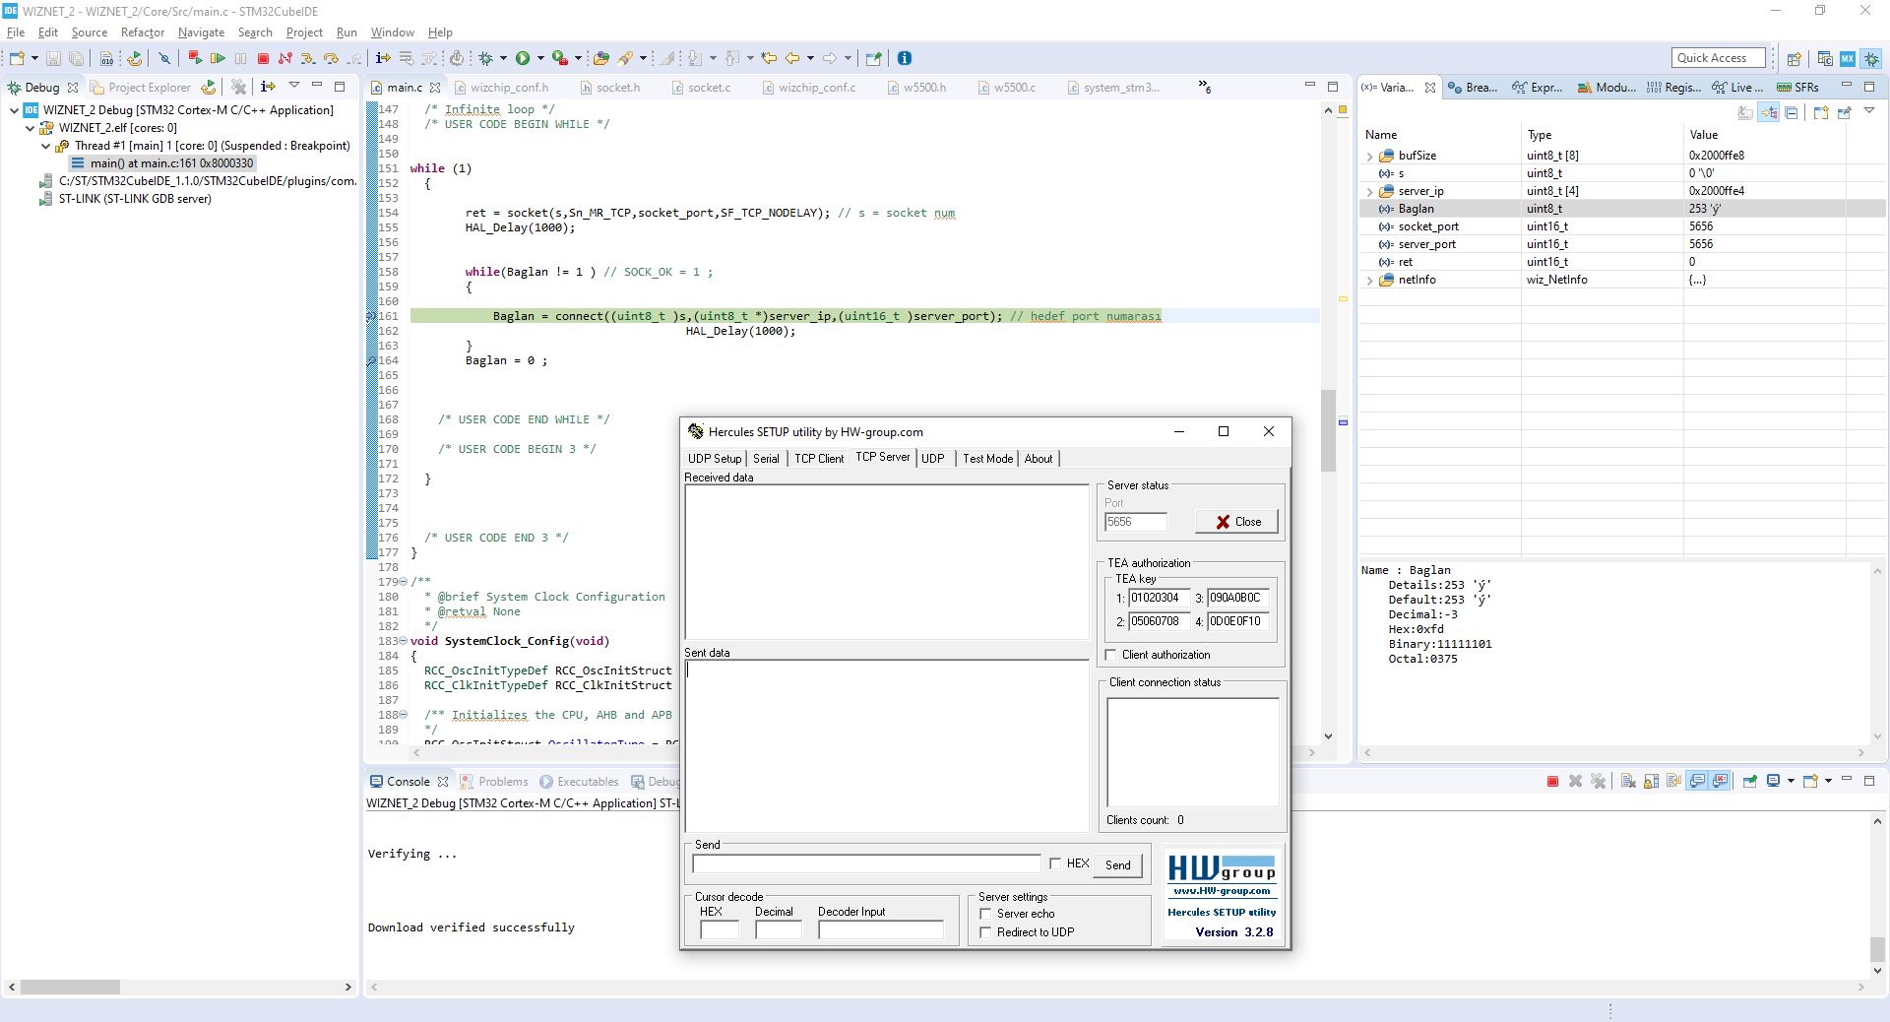Enable Redirect to UDP checkbox
1890x1022 pixels.
985,932
